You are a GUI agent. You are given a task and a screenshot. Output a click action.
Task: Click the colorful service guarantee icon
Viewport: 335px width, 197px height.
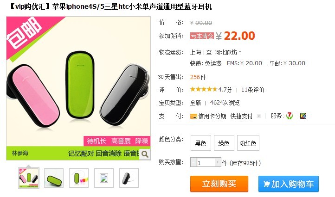pos(303,116)
